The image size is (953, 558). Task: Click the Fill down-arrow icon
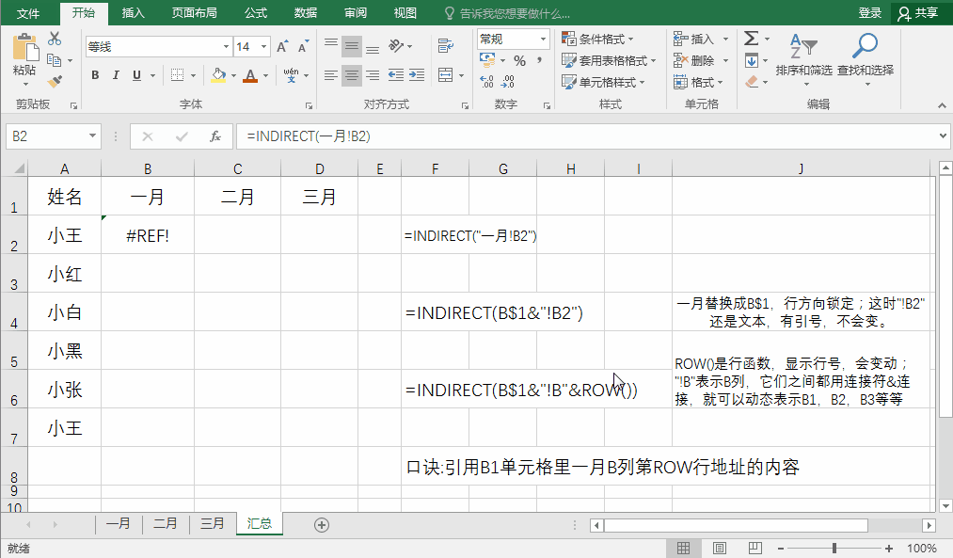752,60
